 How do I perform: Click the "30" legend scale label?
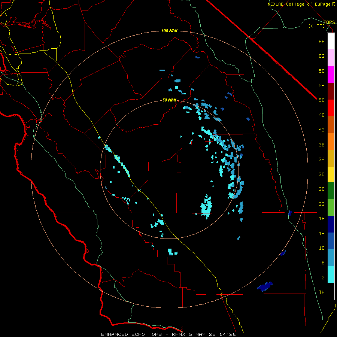click(x=322, y=174)
